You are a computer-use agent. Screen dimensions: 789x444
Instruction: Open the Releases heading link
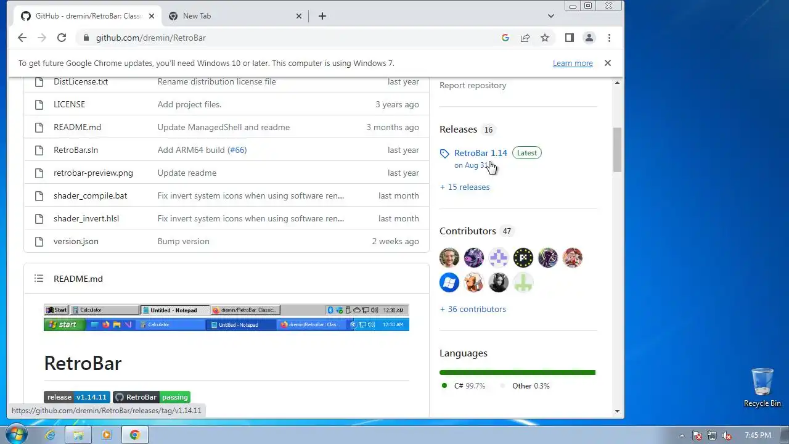pos(458,129)
